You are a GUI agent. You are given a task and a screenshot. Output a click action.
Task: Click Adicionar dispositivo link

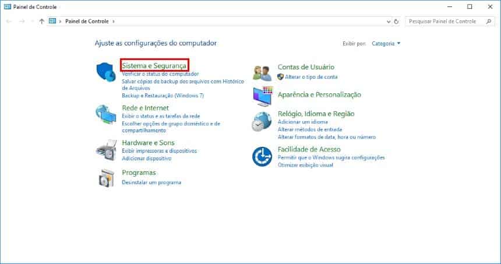click(147, 158)
